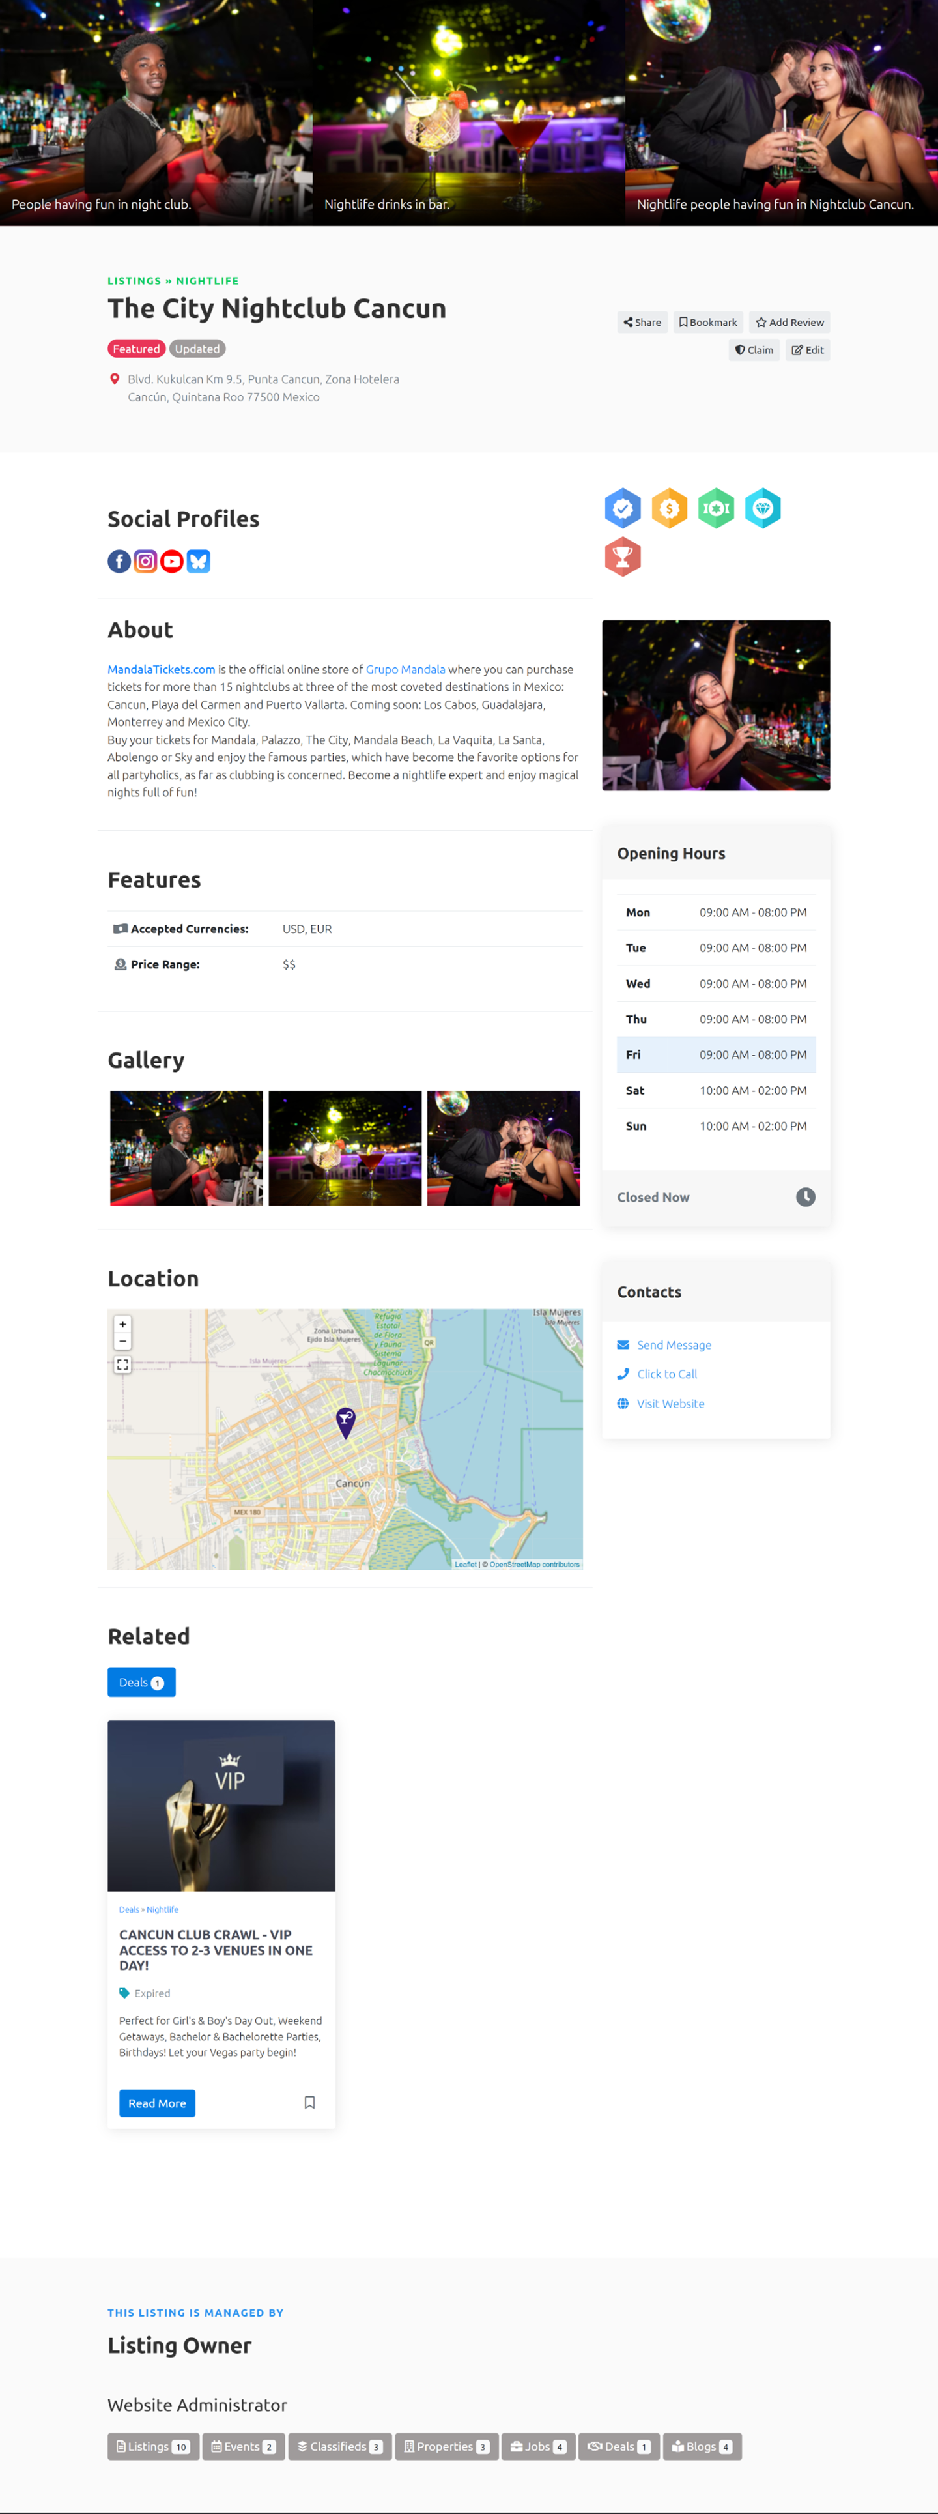Show the owner's Jobs tab
Viewport: 938px width, 2514px height.
coord(539,2447)
